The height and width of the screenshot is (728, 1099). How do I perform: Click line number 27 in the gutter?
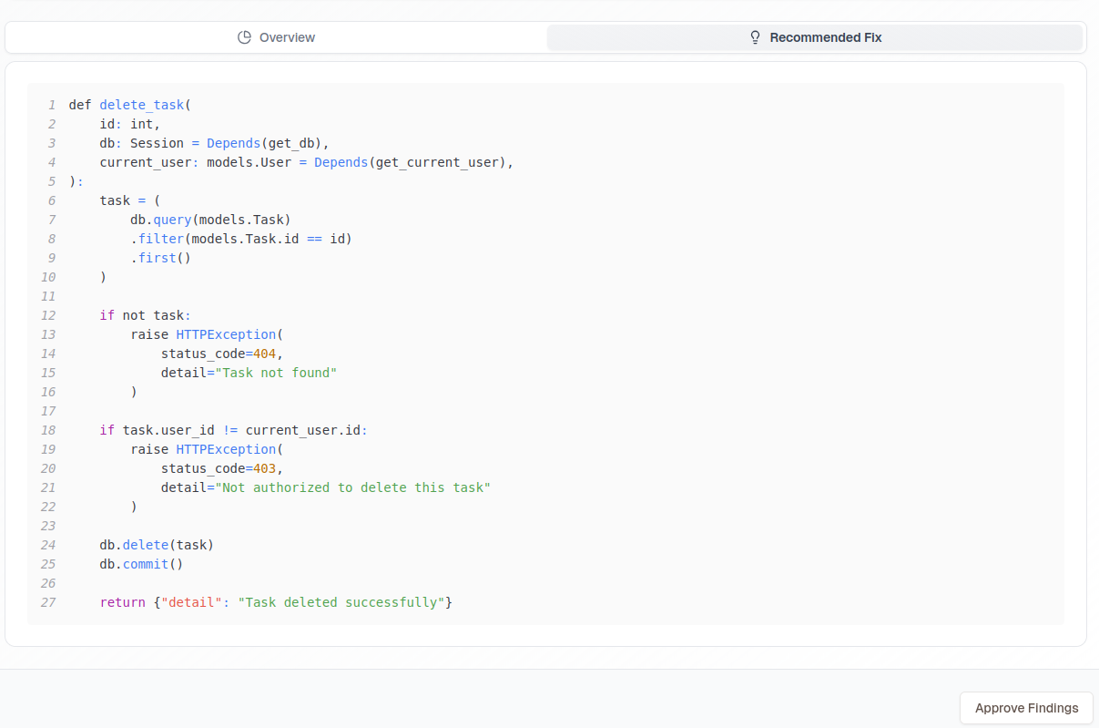coord(48,602)
